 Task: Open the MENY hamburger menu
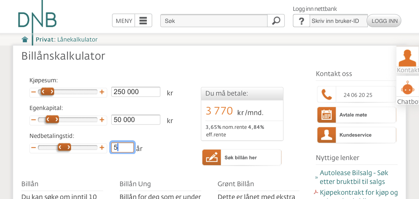[x=132, y=20]
